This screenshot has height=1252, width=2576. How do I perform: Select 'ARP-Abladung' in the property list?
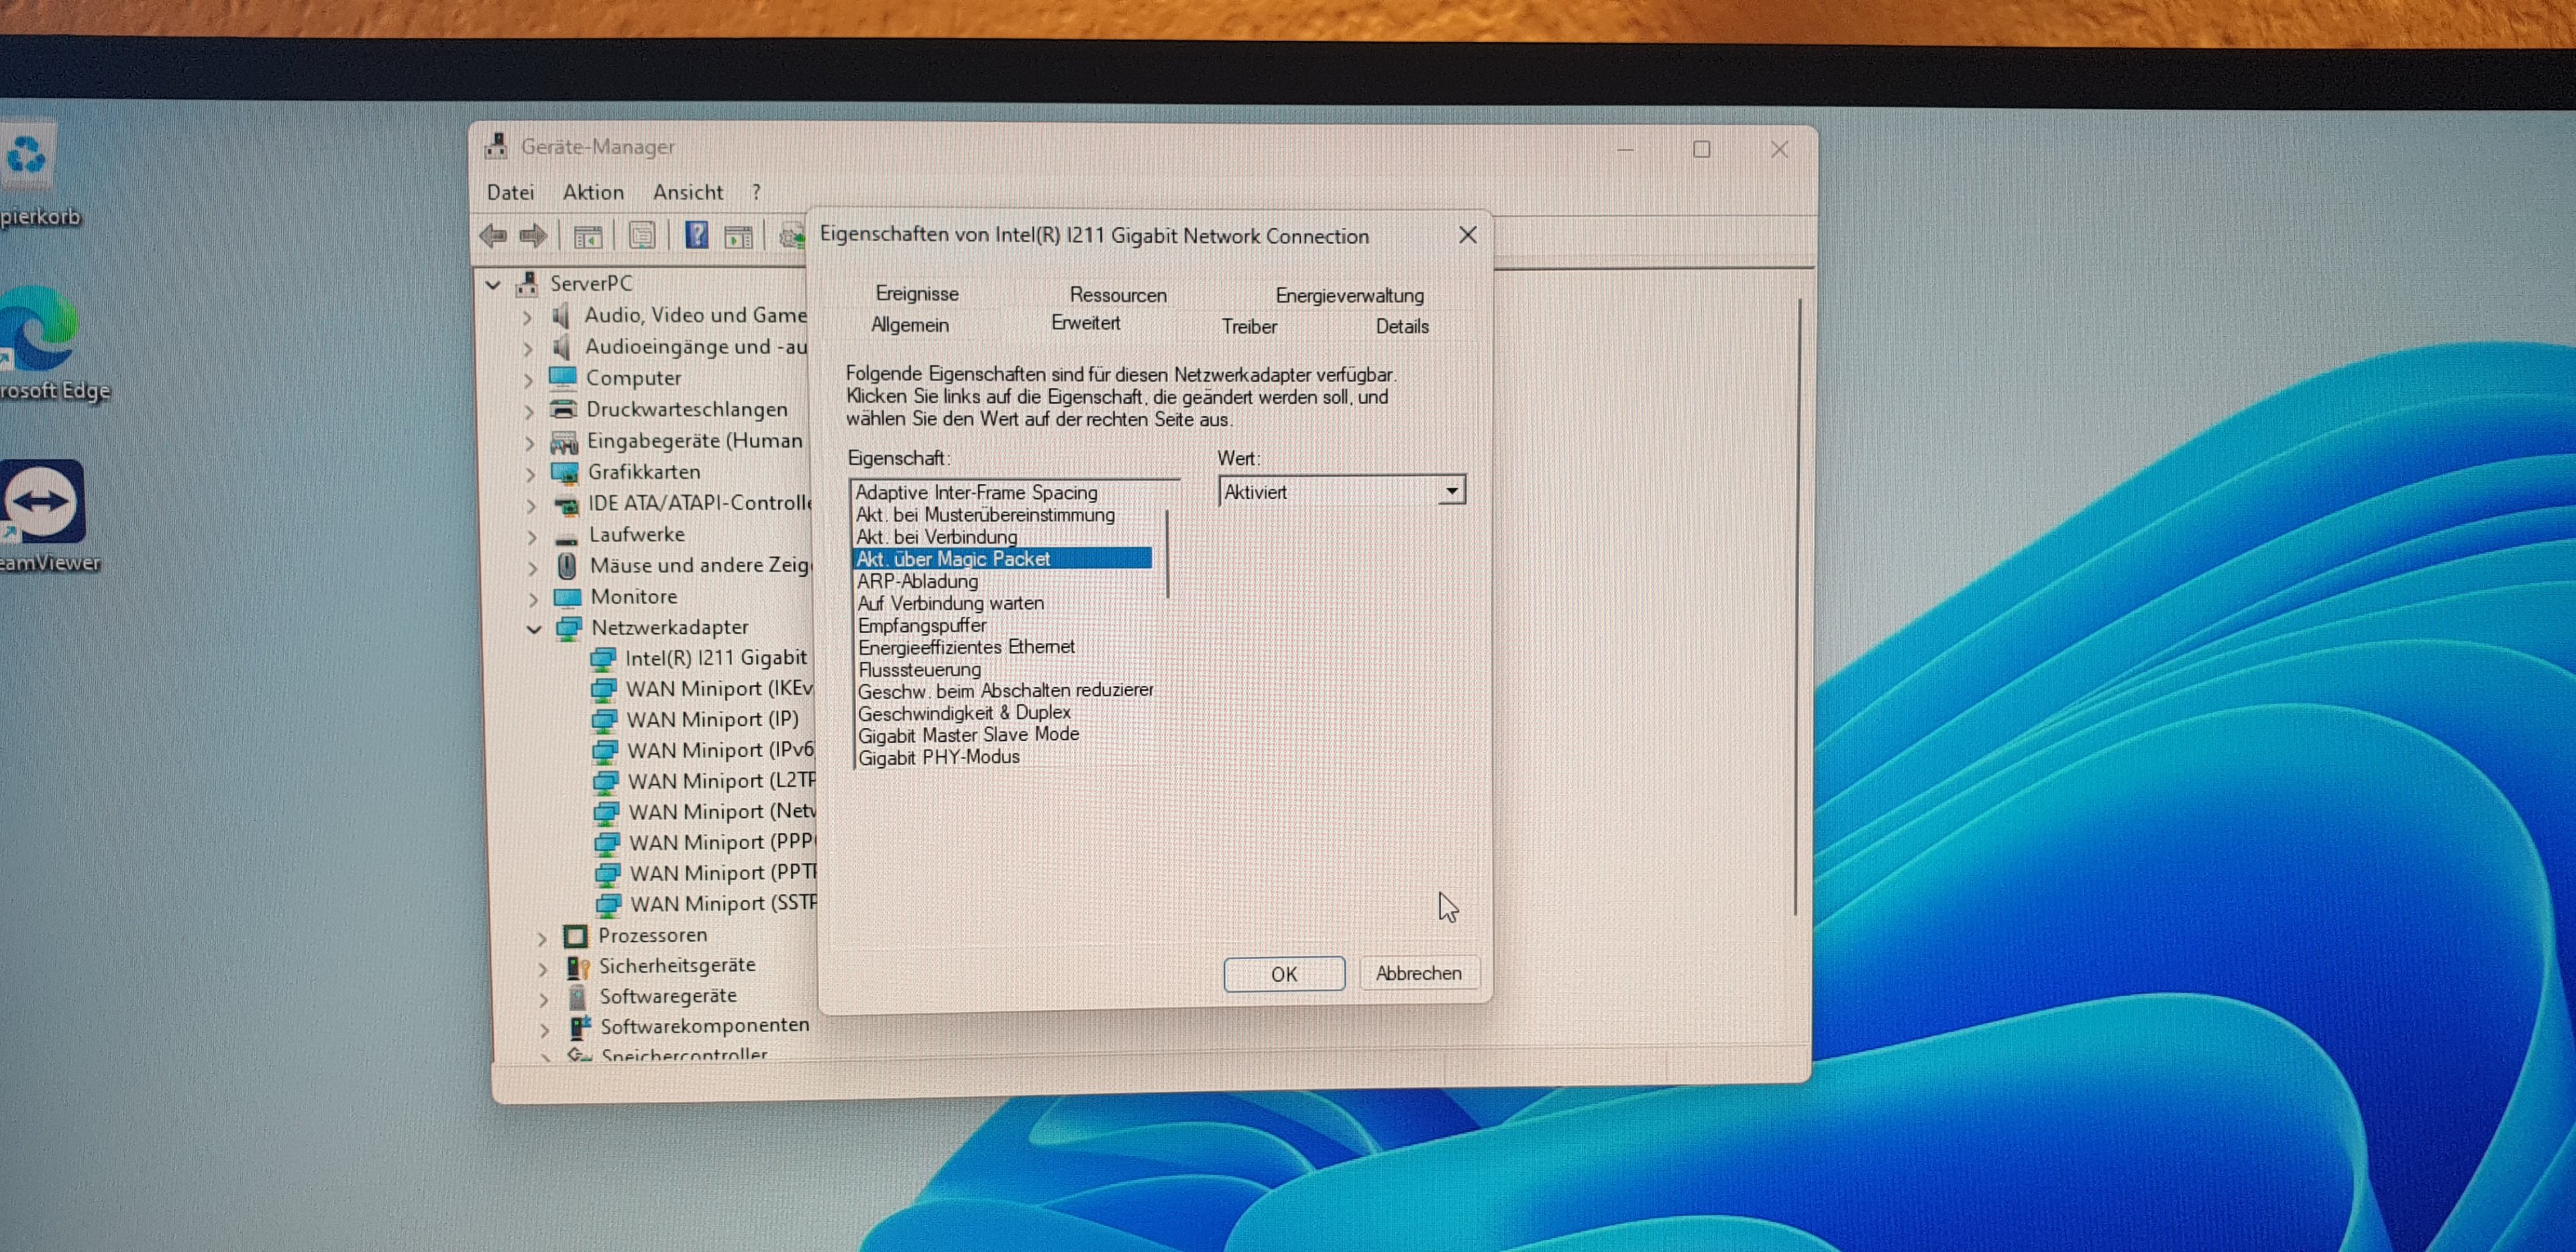[x=917, y=581]
